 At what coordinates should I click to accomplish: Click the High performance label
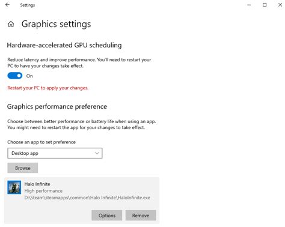[x=43, y=191]
